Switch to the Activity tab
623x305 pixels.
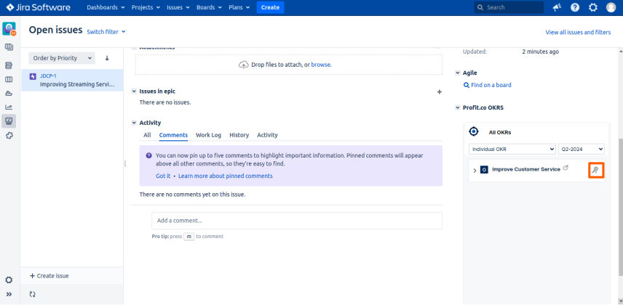267,135
